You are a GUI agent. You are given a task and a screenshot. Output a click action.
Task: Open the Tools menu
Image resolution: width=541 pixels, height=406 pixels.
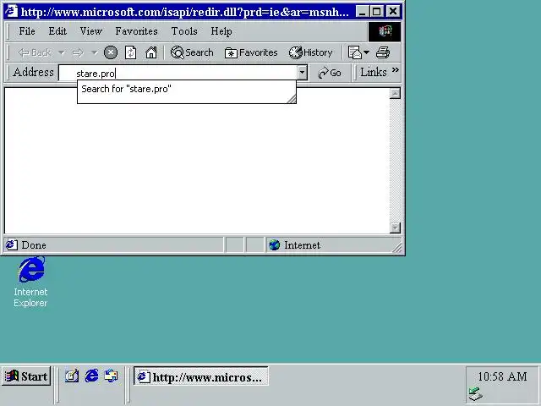point(184,31)
